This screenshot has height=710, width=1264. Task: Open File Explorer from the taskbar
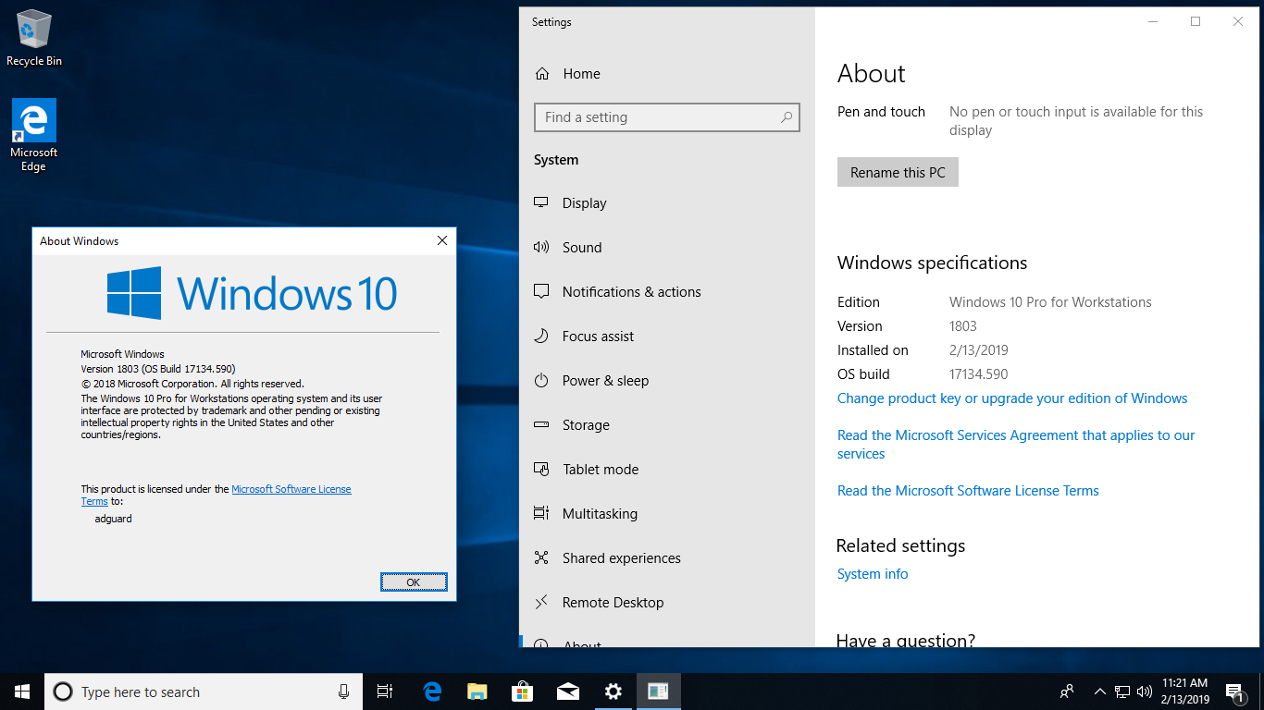tap(477, 692)
